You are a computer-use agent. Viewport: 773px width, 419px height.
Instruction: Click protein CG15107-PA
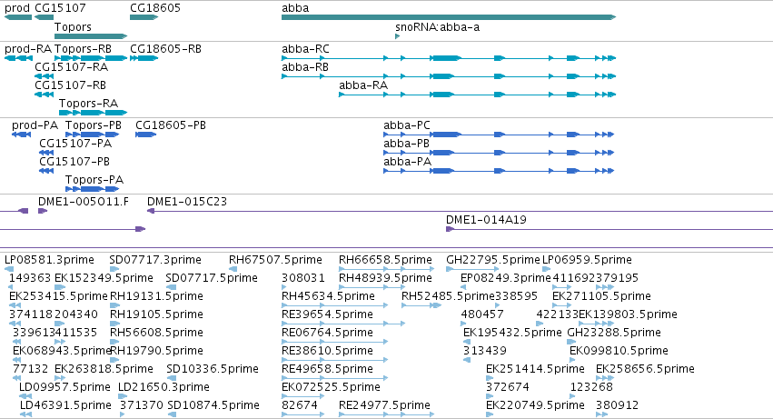(x=75, y=144)
